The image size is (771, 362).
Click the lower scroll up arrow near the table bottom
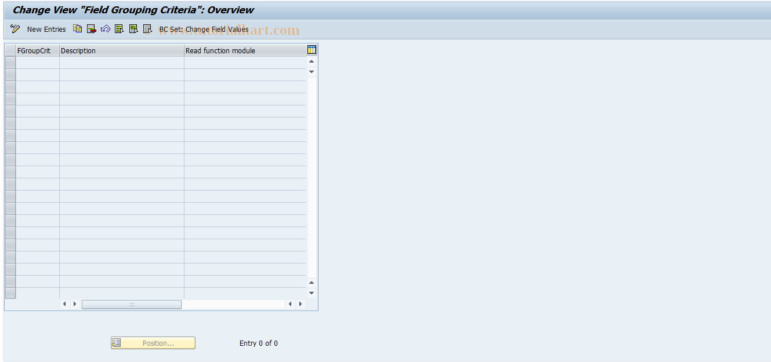pos(312,283)
